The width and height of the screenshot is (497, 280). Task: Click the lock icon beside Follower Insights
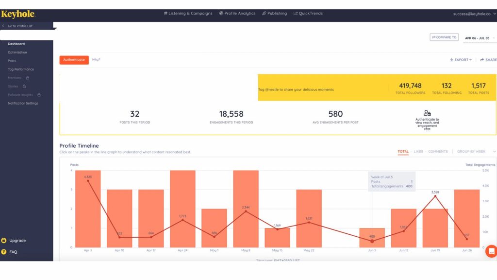coord(39,95)
